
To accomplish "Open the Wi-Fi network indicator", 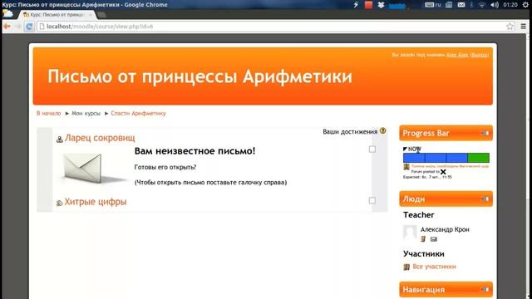I will tap(482, 5).
